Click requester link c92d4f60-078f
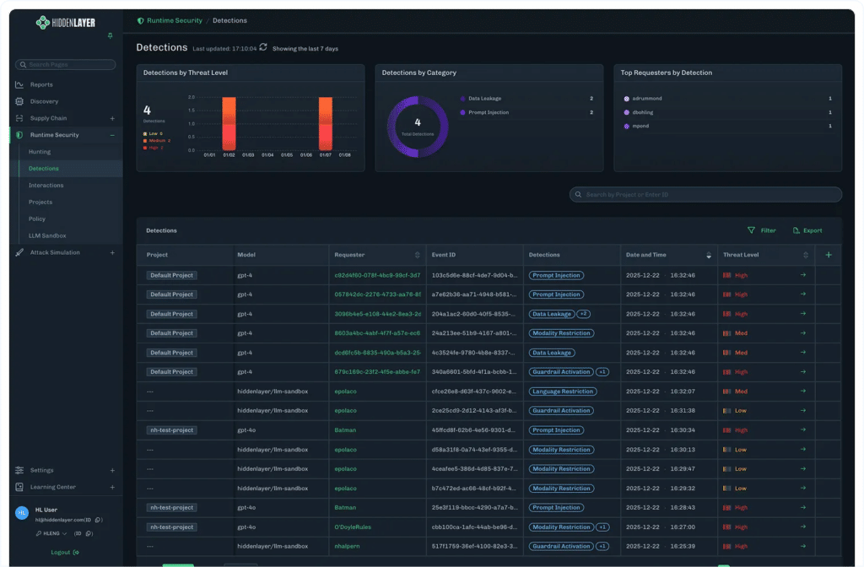The image size is (864, 567). pos(377,275)
